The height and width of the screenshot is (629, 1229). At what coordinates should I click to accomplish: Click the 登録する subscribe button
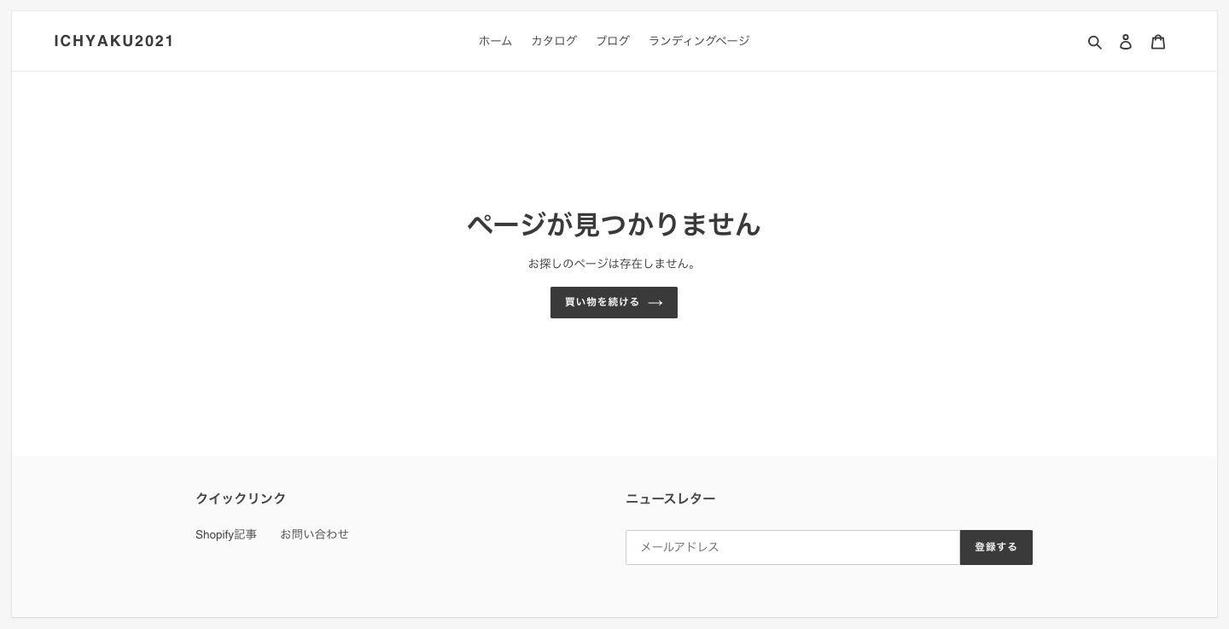point(996,547)
